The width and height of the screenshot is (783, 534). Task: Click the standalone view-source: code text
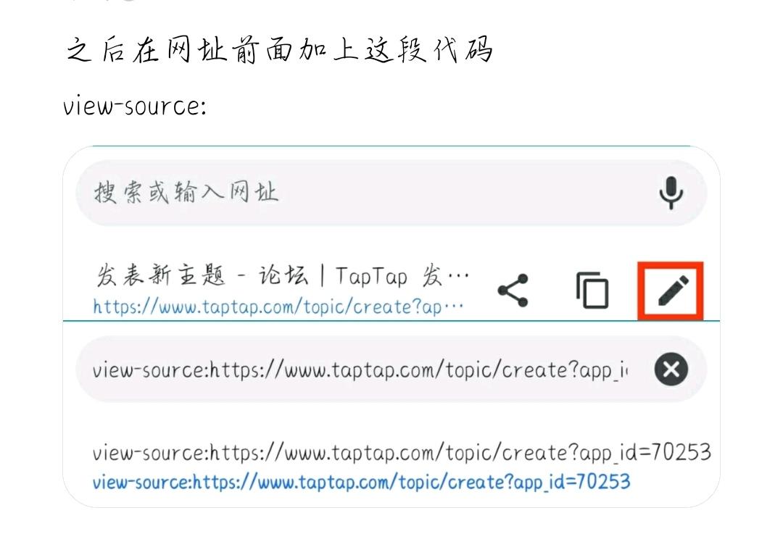(x=135, y=107)
